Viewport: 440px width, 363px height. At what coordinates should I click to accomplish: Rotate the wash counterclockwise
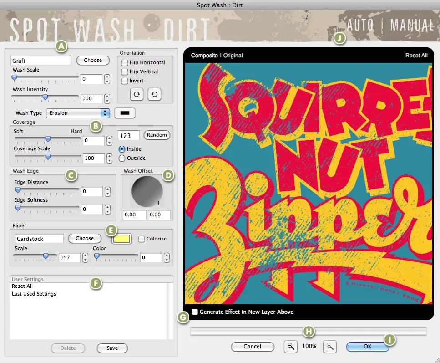click(x=154, y=94)
